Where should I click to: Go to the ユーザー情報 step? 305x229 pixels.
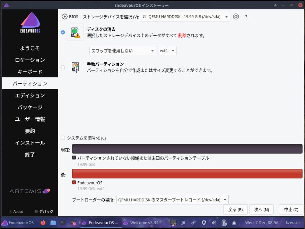[x=30, y=119]
